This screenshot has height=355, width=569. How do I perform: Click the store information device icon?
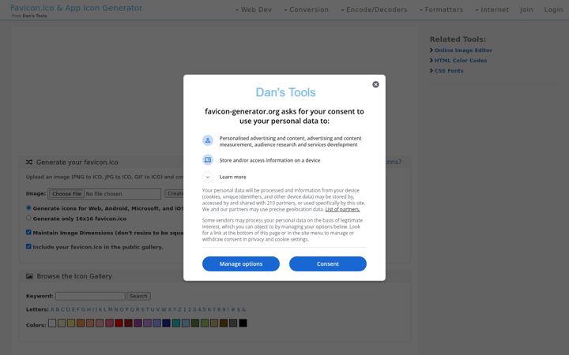[x=208, y=159]
